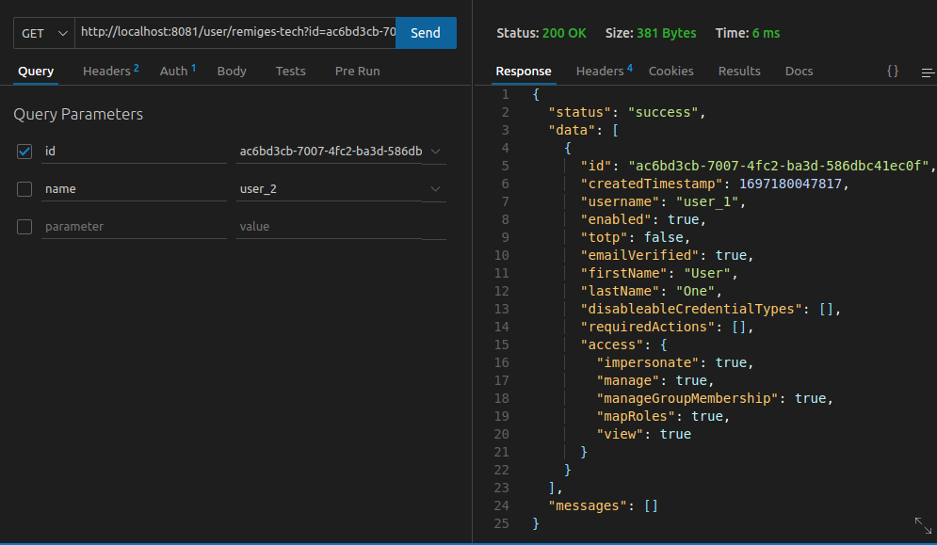Expand the id value dropdown chevron

(435, 152)
